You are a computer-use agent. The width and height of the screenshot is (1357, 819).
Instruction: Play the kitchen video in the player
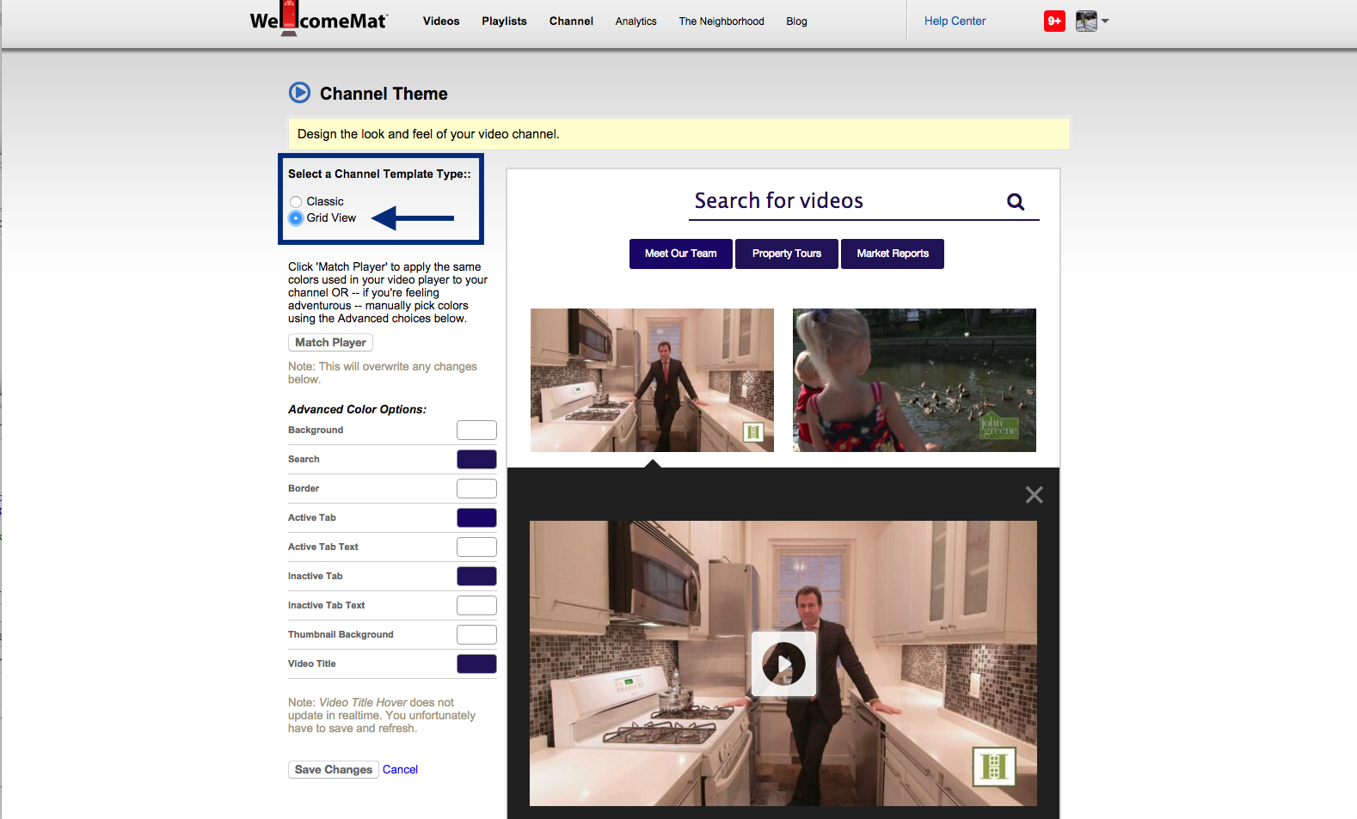(x=783, y=663)
